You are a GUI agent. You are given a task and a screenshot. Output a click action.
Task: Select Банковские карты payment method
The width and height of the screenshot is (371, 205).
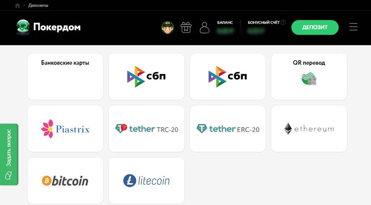(x=65, y=76)
